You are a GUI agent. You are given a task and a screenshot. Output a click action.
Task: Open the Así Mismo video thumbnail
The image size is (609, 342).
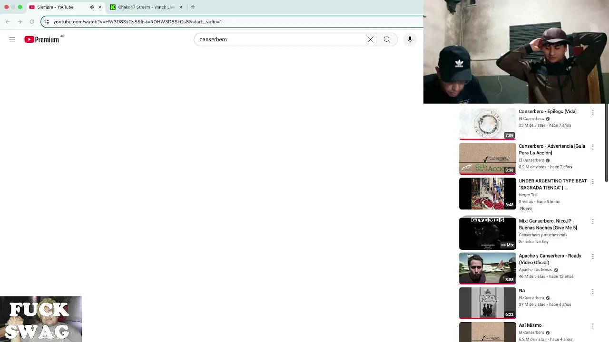[487, 332]
